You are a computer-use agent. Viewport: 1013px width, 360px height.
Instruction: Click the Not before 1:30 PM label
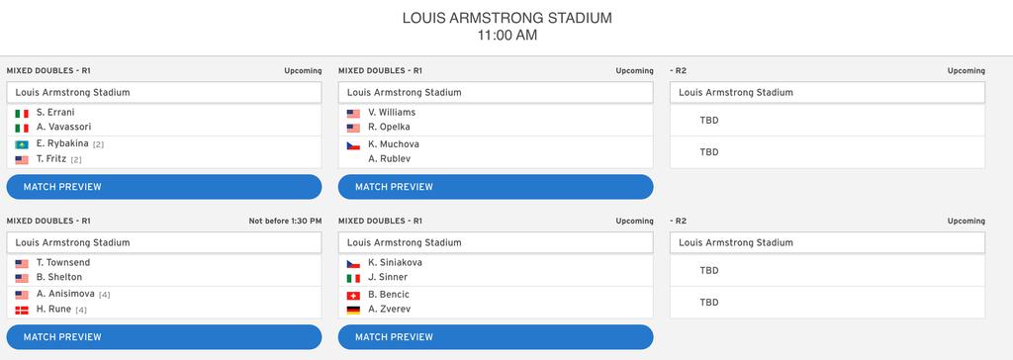click(285, 221)
